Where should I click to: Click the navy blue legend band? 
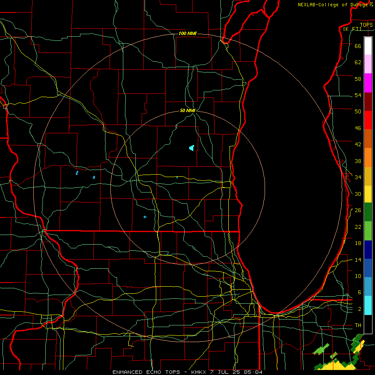tap(368, 250)
